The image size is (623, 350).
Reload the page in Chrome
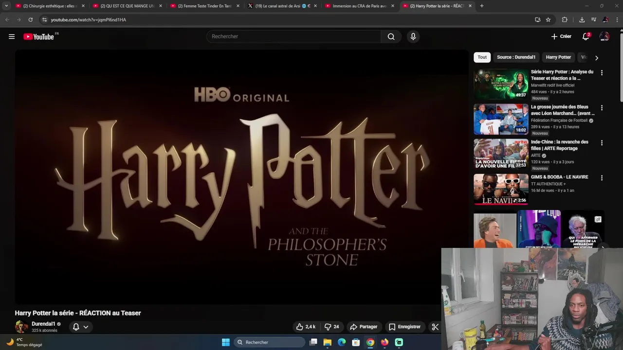pyautogui.click(x=30, y=19)
